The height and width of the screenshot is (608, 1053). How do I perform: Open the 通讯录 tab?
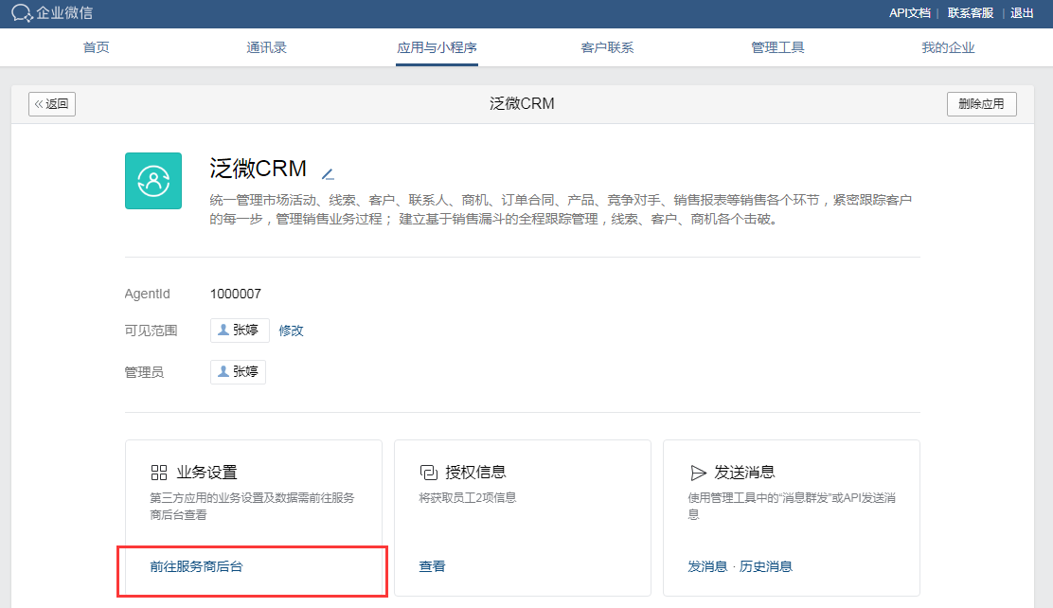click(x=267, y=47)
